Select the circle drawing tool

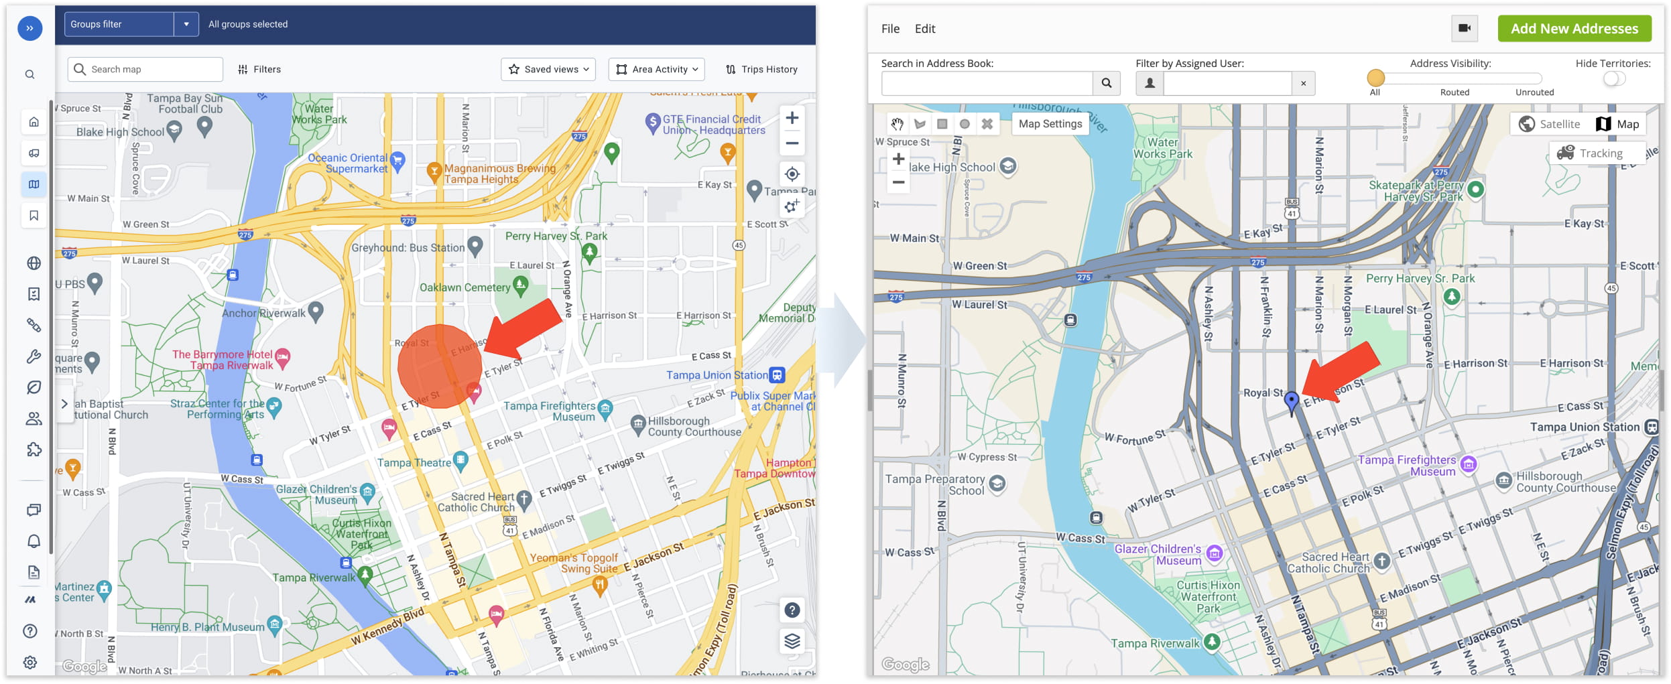coord(965,124)
